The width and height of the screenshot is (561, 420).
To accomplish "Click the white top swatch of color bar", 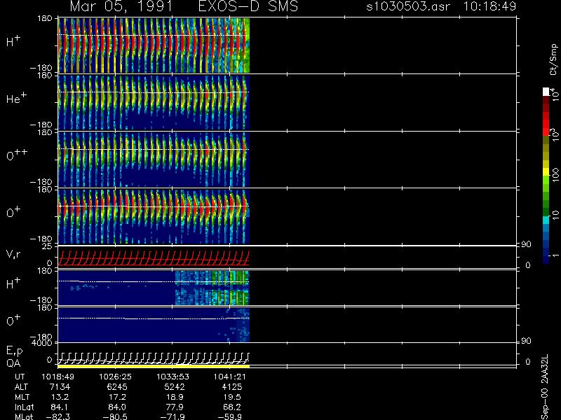I will click(546, 92).
